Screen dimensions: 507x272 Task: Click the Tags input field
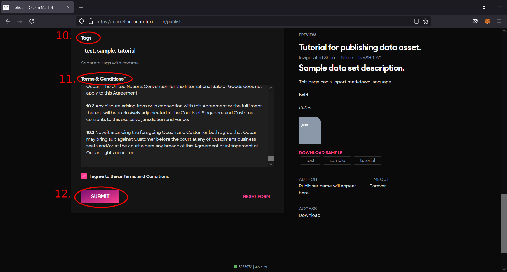pos(177,51)
